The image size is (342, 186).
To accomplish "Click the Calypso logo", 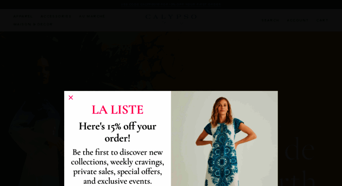I will (x=171, y=17).
